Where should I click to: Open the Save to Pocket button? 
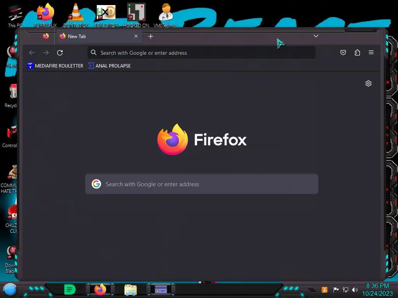pos(343,52)
